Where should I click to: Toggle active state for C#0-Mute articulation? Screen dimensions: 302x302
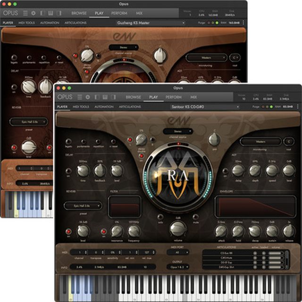(255, 258)
